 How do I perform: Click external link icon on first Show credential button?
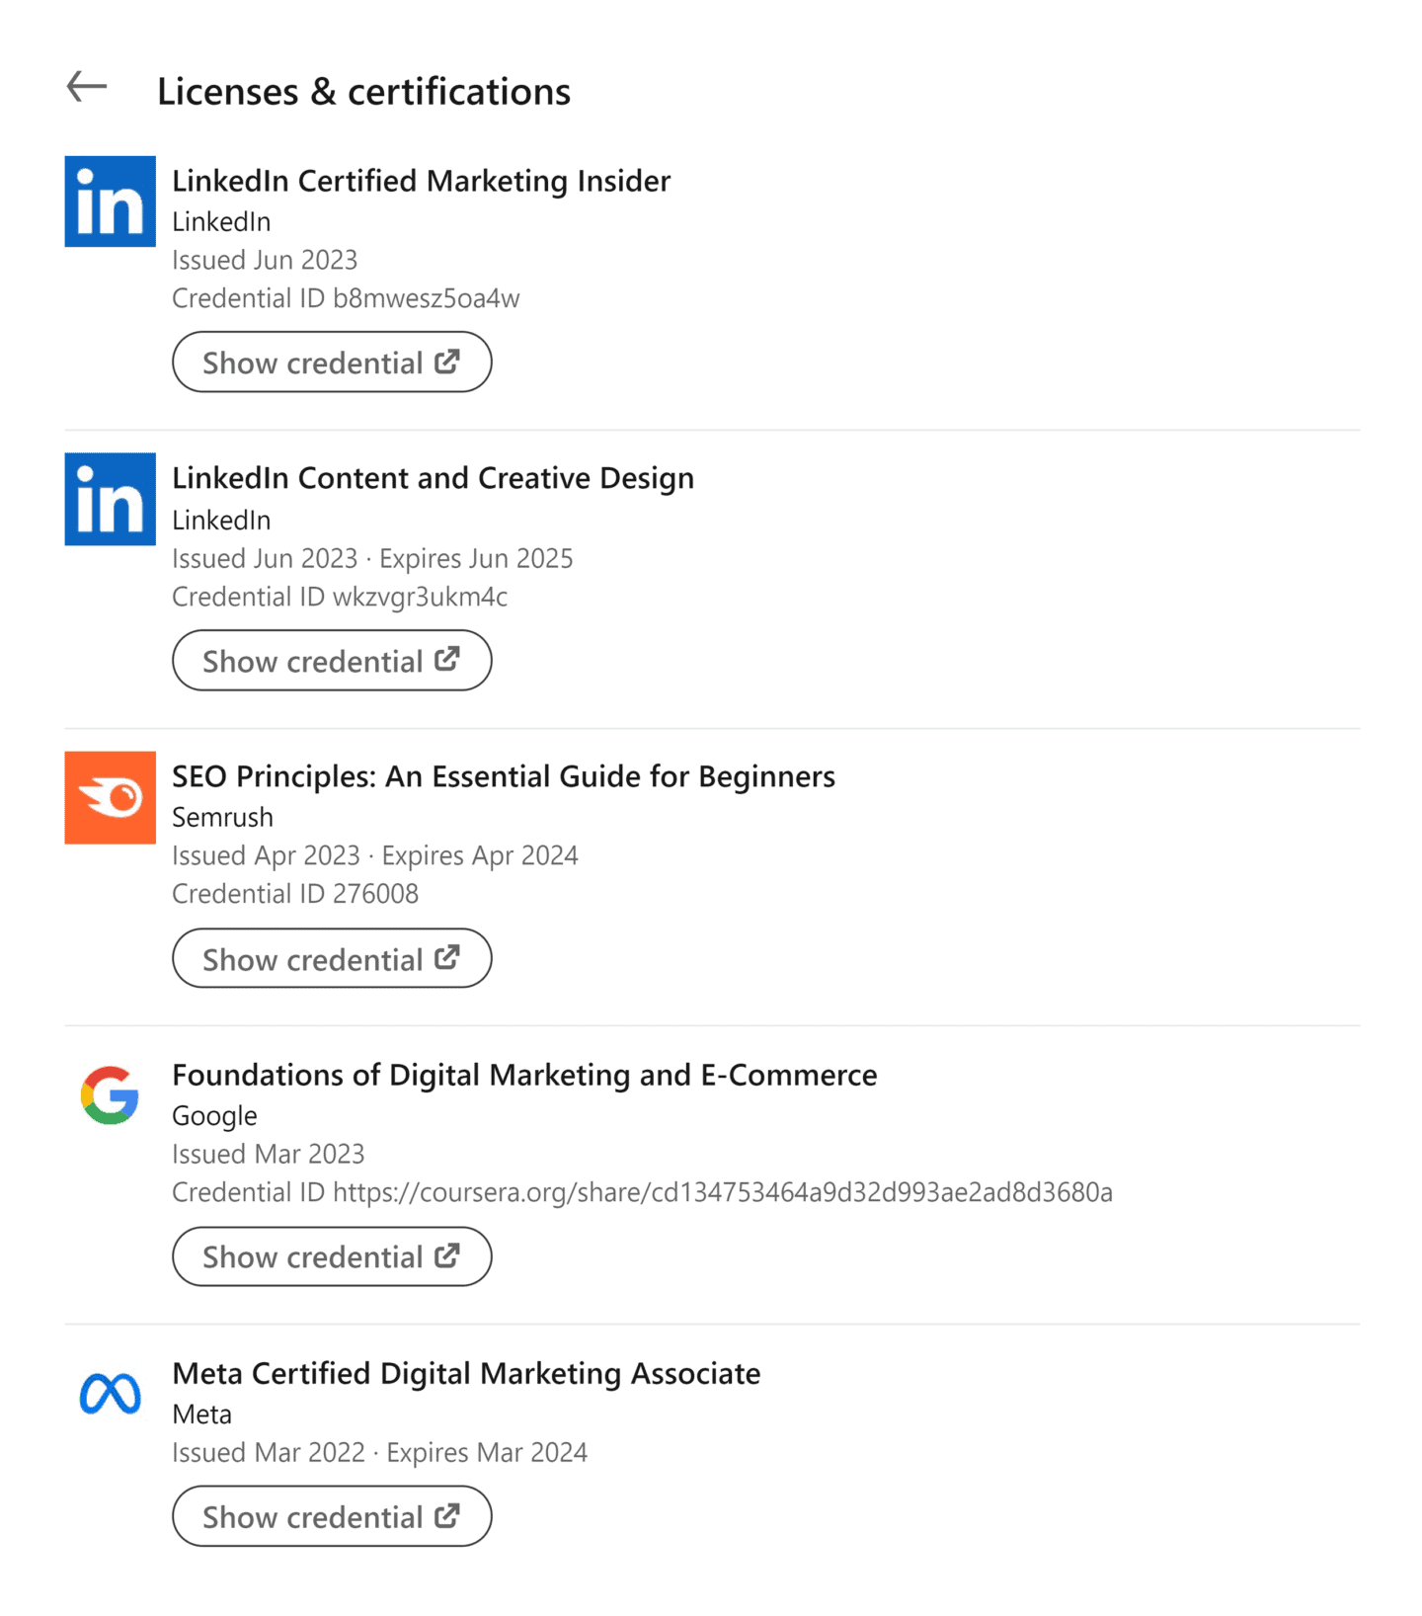point(447,362)
